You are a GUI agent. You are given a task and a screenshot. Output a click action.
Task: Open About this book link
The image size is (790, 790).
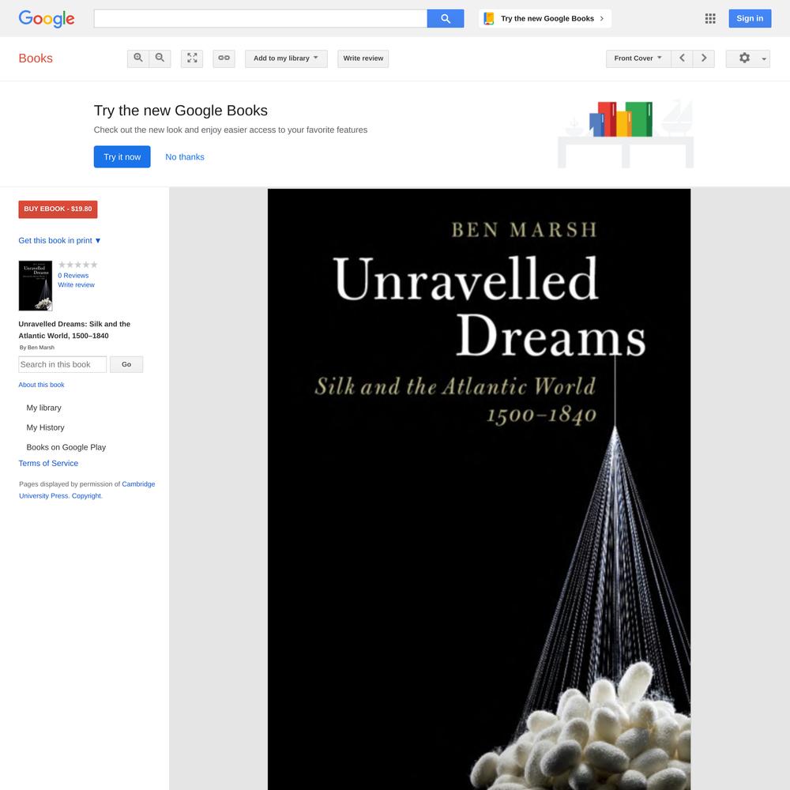click(x=41, y=385)
